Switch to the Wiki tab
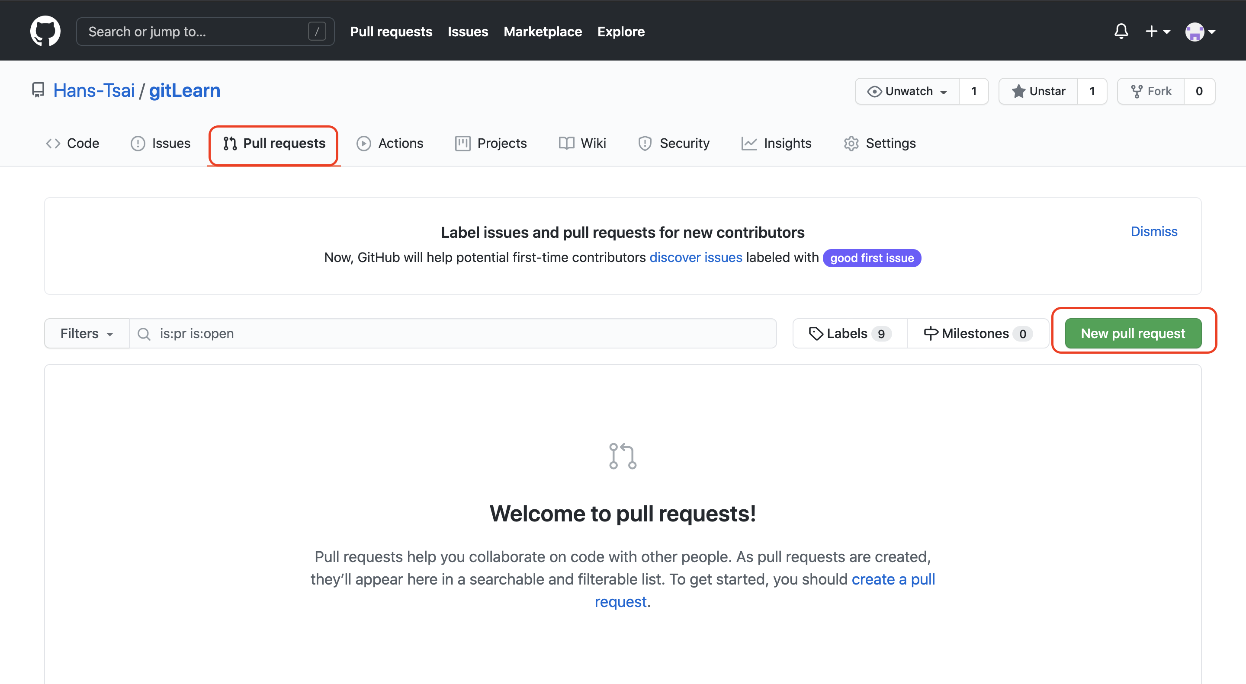Screen dimensions: 1246x684 (582, 143)
